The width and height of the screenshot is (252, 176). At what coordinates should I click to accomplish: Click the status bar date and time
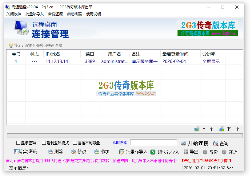209,168
